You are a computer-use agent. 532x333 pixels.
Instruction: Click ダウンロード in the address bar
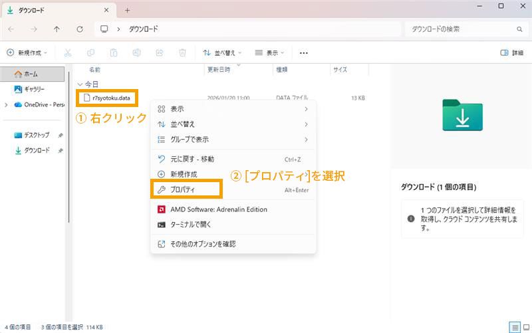tap(144, 29)
